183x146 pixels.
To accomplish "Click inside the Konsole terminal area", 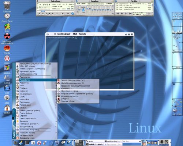I will click(90, 63).
